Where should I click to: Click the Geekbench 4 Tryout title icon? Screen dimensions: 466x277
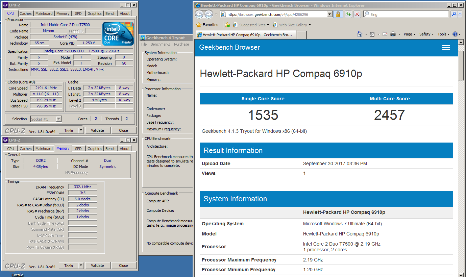pyautogui.click(x=143, y=38)
